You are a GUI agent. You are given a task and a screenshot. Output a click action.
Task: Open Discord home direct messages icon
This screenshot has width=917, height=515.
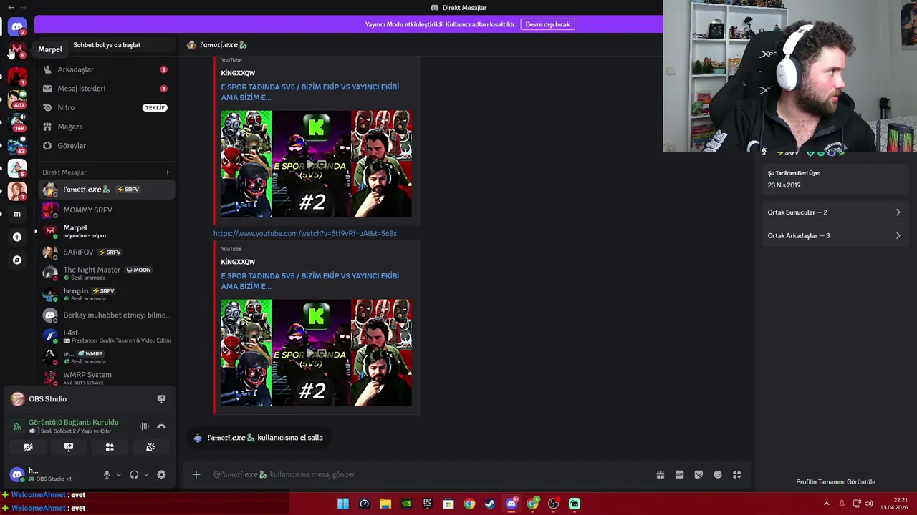17,27
